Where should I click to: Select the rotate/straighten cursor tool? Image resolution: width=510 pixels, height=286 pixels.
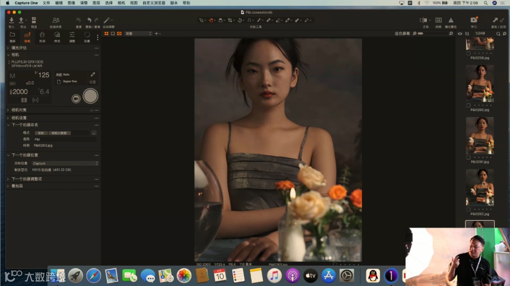(240, 20)
